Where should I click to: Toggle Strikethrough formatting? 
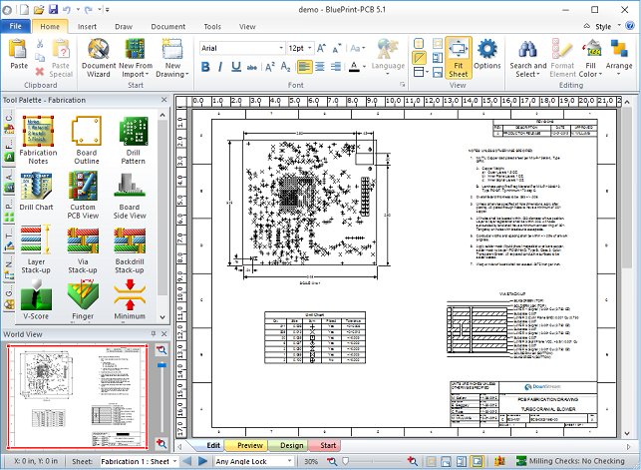tap(252, 67)
